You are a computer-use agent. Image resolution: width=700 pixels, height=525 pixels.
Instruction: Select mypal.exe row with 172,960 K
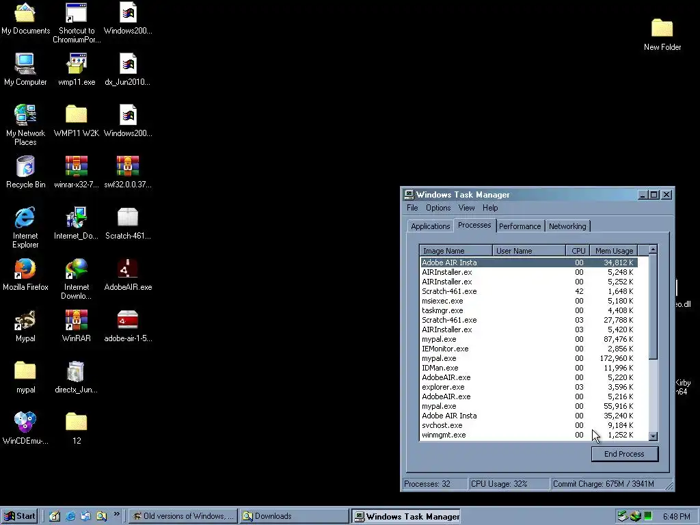[528, 358]
